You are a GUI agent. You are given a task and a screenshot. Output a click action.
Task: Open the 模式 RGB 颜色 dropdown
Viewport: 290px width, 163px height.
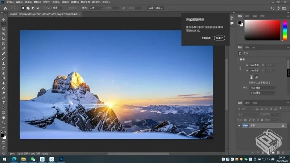tap(262, 88)
